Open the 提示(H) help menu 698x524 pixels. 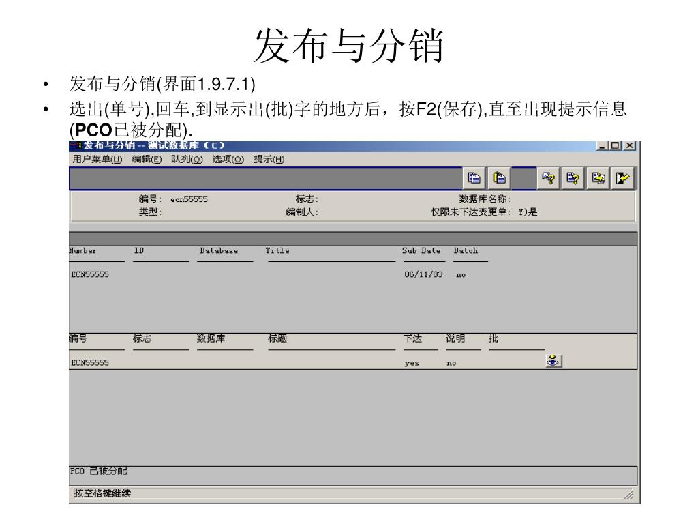coord(269,159)
